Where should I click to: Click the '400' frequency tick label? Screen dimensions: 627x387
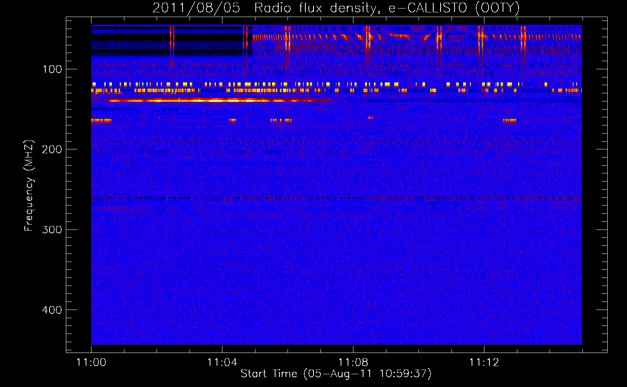(x=52, y=310)
